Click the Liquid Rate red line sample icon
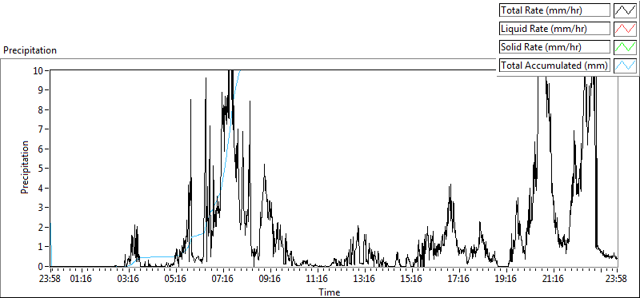 (x=626, y=29)
